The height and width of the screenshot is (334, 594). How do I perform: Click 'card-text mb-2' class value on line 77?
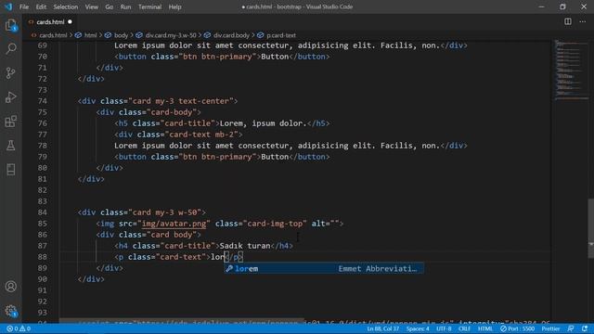click(x=201, y=135)
